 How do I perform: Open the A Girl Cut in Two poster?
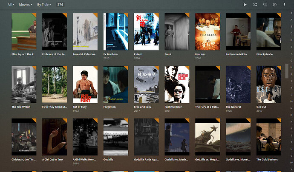(x=55, y=137)
